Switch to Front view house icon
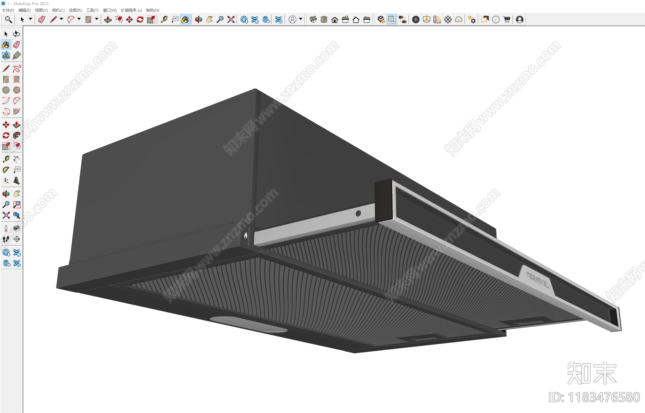Screen dimensions: 645x413 (x=335, y=19)
